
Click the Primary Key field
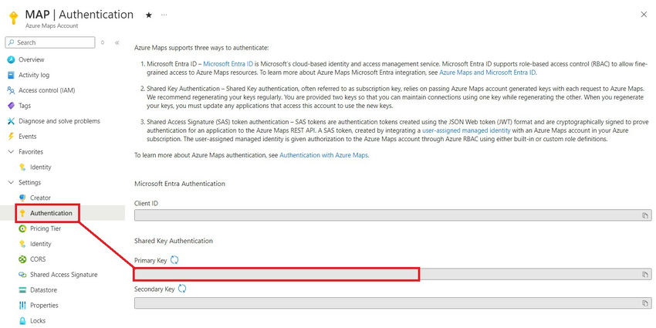(x=392, y=275)
